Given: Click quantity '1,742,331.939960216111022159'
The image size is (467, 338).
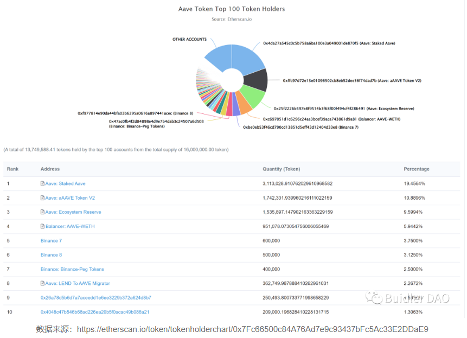Looking at the screenshot, I should point(297,197).
